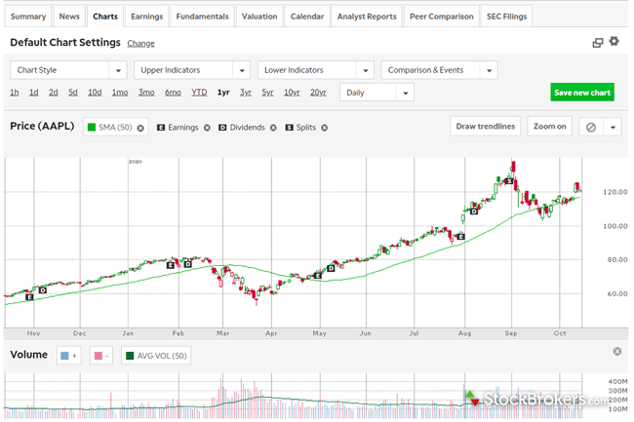The width and height of the screenshot is (634, 422).
Task: Toggle the positive volume (+) bars
Action: click(69, 356)
